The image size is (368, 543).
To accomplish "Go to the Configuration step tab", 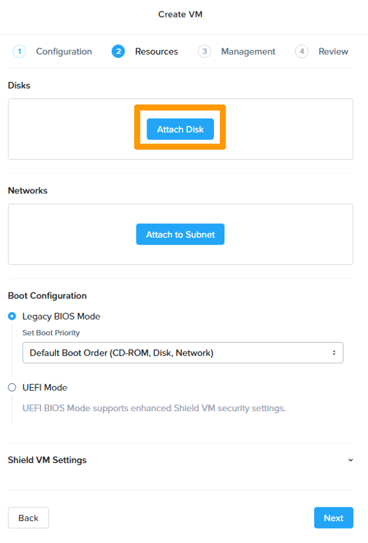I will pyautogui.click(x=64, y=52).
